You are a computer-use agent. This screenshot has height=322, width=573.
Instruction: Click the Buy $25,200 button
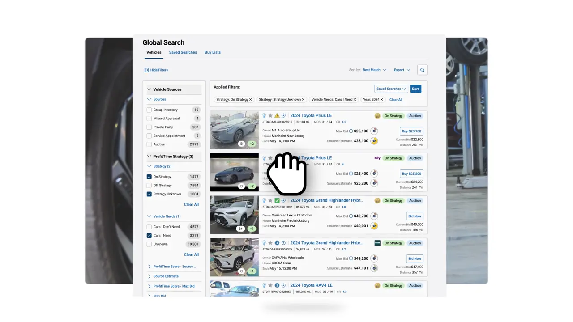click(411, 174)
